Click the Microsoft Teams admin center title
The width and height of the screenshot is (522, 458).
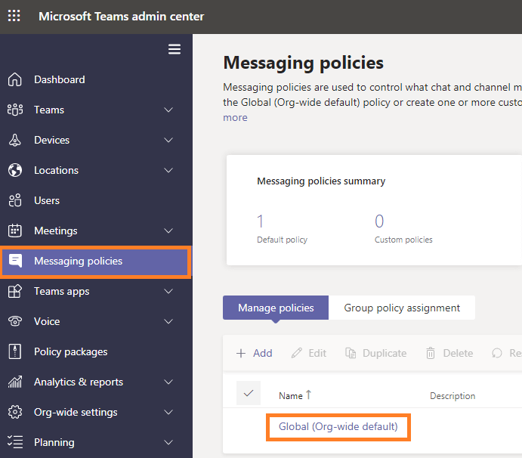click(x=121, y=17)
